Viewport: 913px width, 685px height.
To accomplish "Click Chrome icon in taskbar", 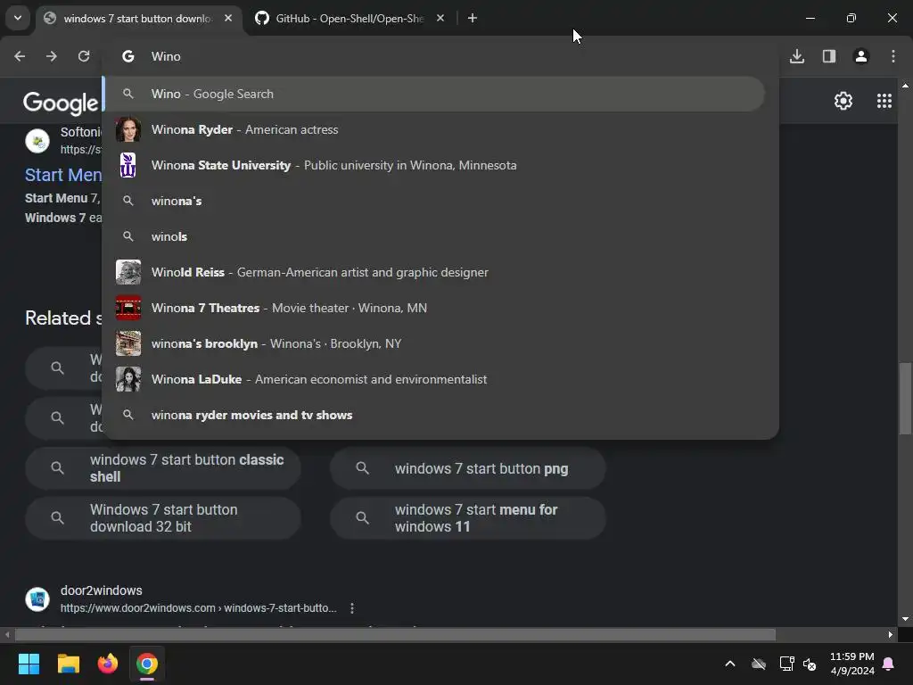I will [x=147, y=664].
